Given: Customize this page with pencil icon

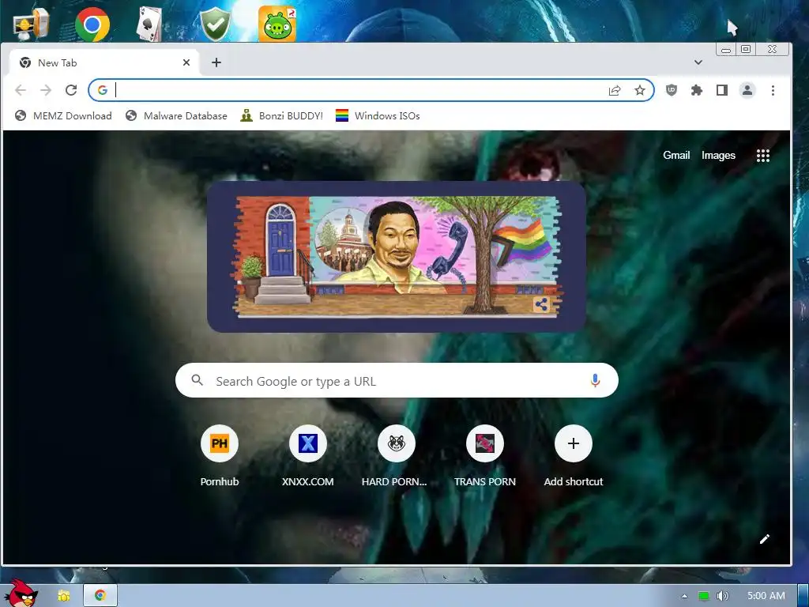Looking at the screenshot, I should [765, 539].
